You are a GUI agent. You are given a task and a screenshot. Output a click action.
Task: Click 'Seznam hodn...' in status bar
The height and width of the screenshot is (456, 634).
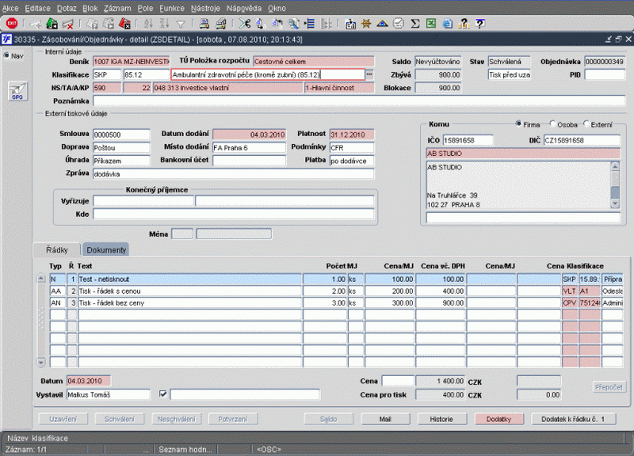[185, 449]
